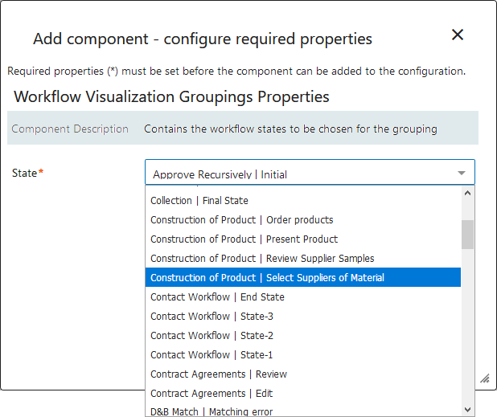The height and width of the screenshot is (417, 497).
Task: Choose D&B Match | Matching error
Action: click(x=212, y=411)
